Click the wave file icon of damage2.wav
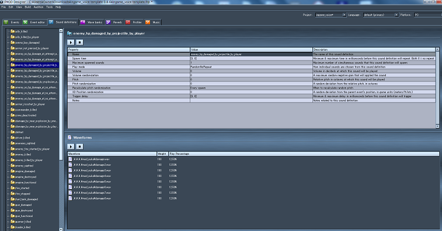Viewport: 442px width, 231px height. [70, 165]
